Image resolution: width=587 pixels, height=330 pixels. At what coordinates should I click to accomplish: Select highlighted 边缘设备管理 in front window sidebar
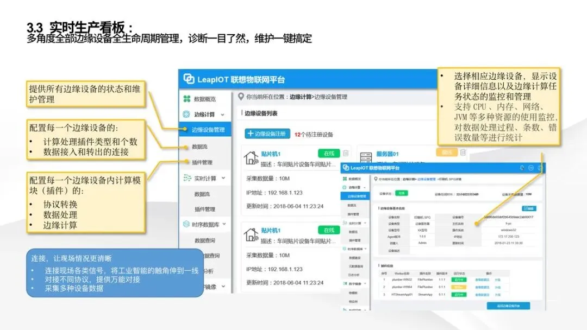[x=355, y=196]
